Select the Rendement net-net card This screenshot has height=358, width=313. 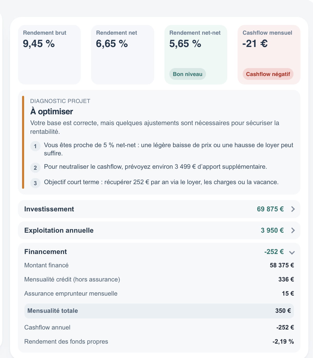195,51
